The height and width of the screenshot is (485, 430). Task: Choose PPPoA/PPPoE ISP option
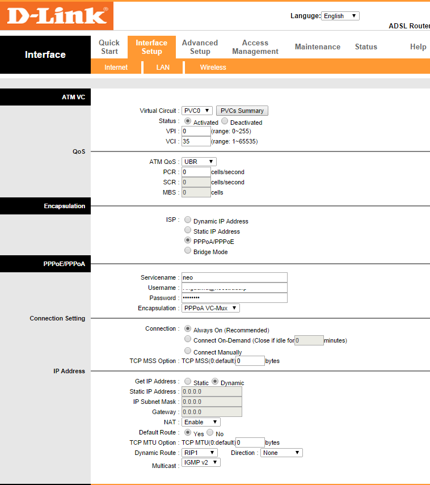point(187,240)
